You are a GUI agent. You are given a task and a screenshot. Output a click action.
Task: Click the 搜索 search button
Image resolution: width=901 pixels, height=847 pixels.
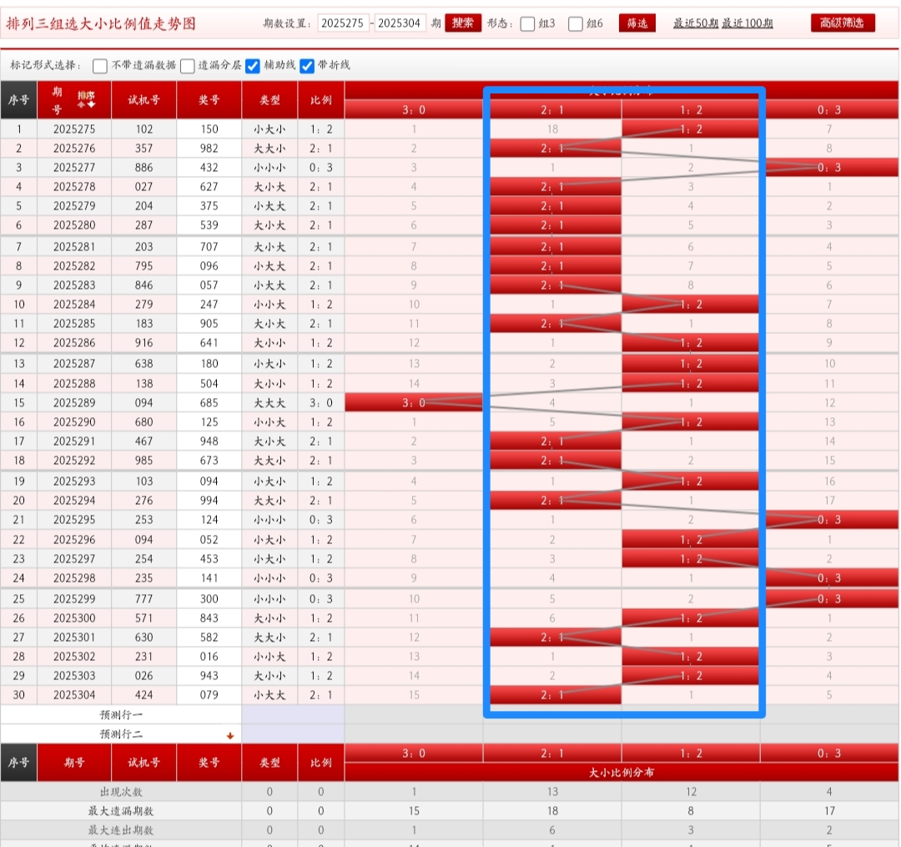(x=462, y=23)
